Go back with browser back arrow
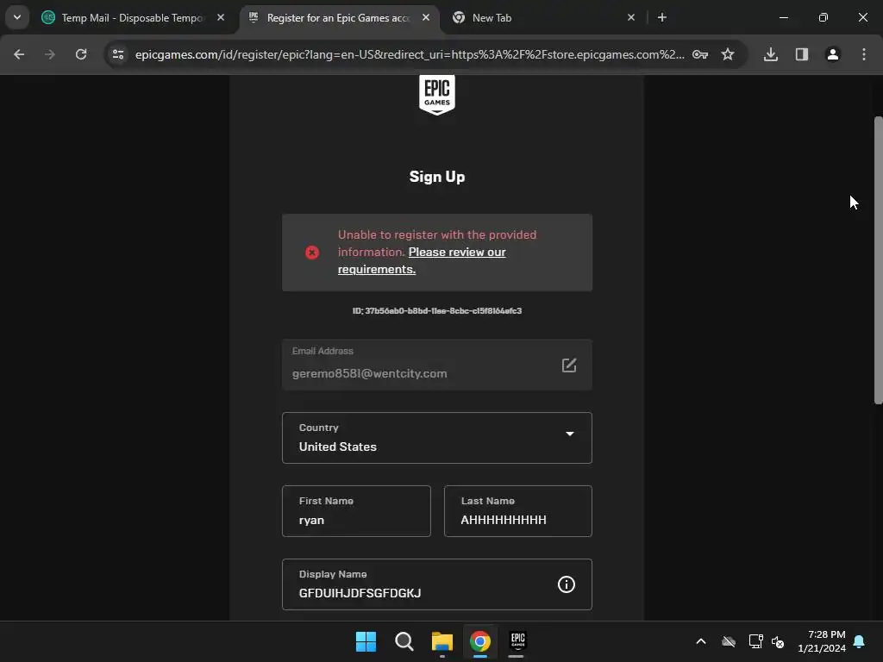This screenshot has height=662, width=883. pos(19,54)
